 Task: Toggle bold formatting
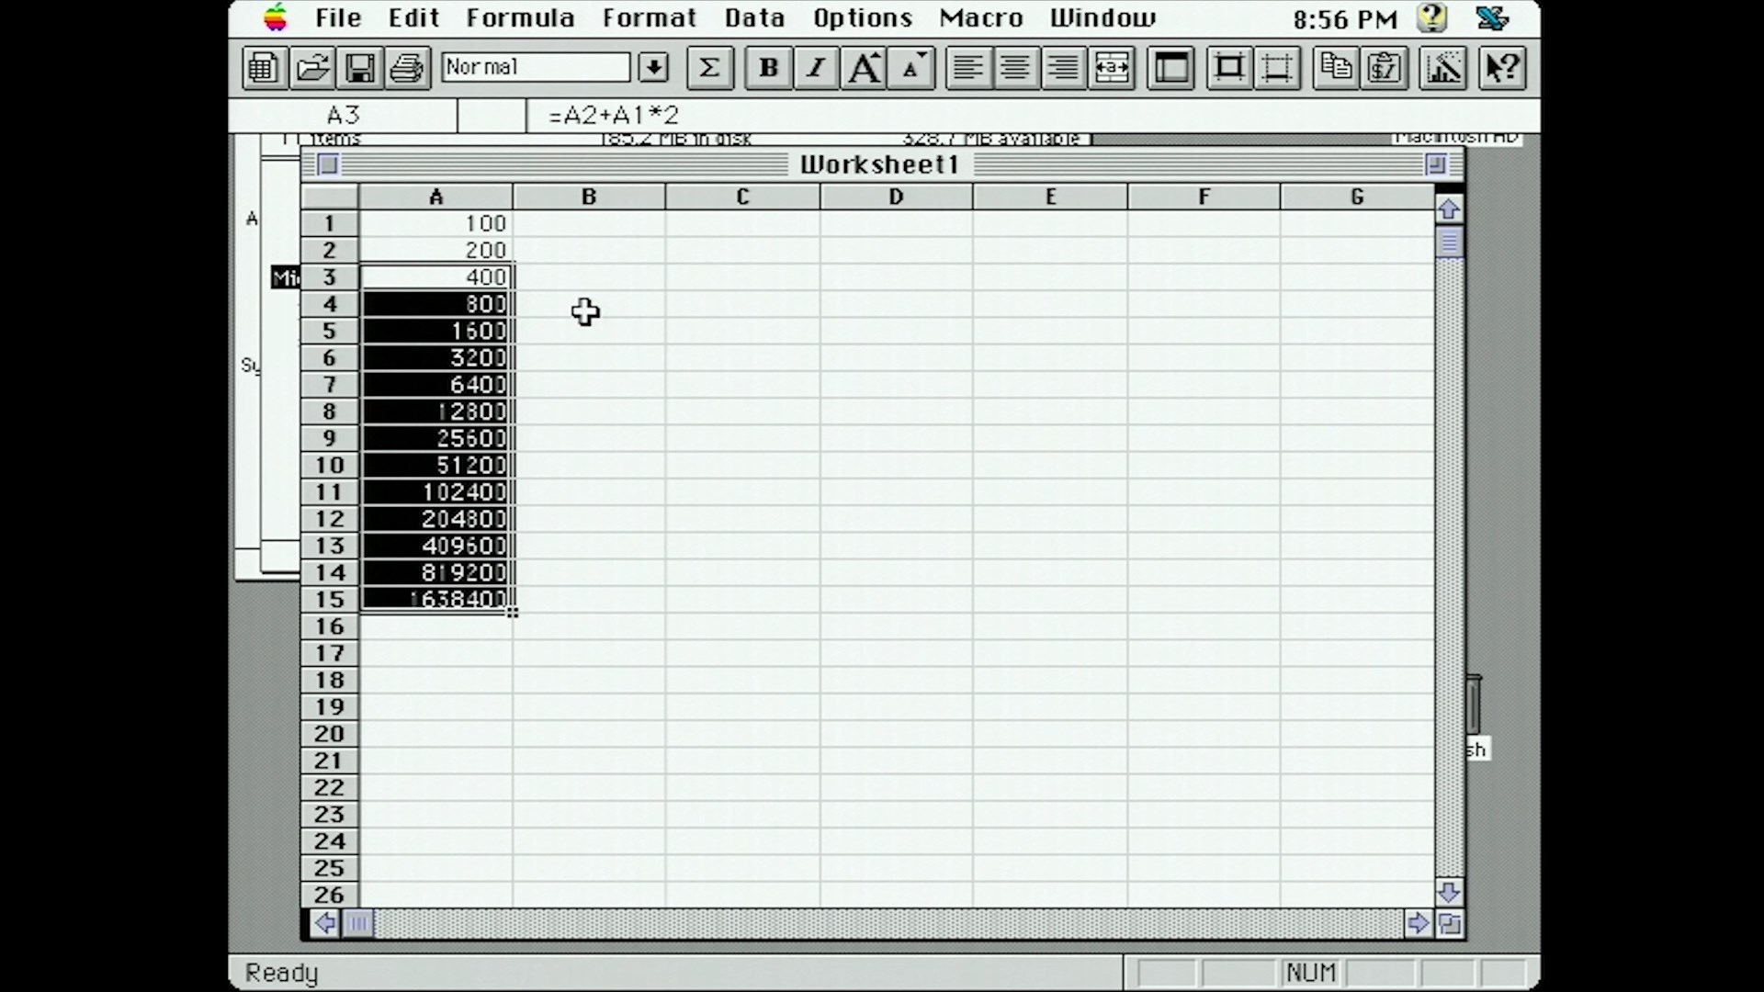pos(768,68)
